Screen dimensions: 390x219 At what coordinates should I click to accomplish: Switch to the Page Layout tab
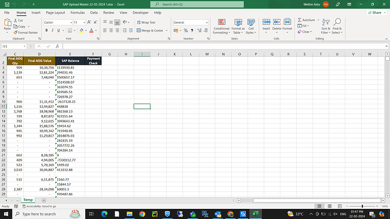click(55, 12)
